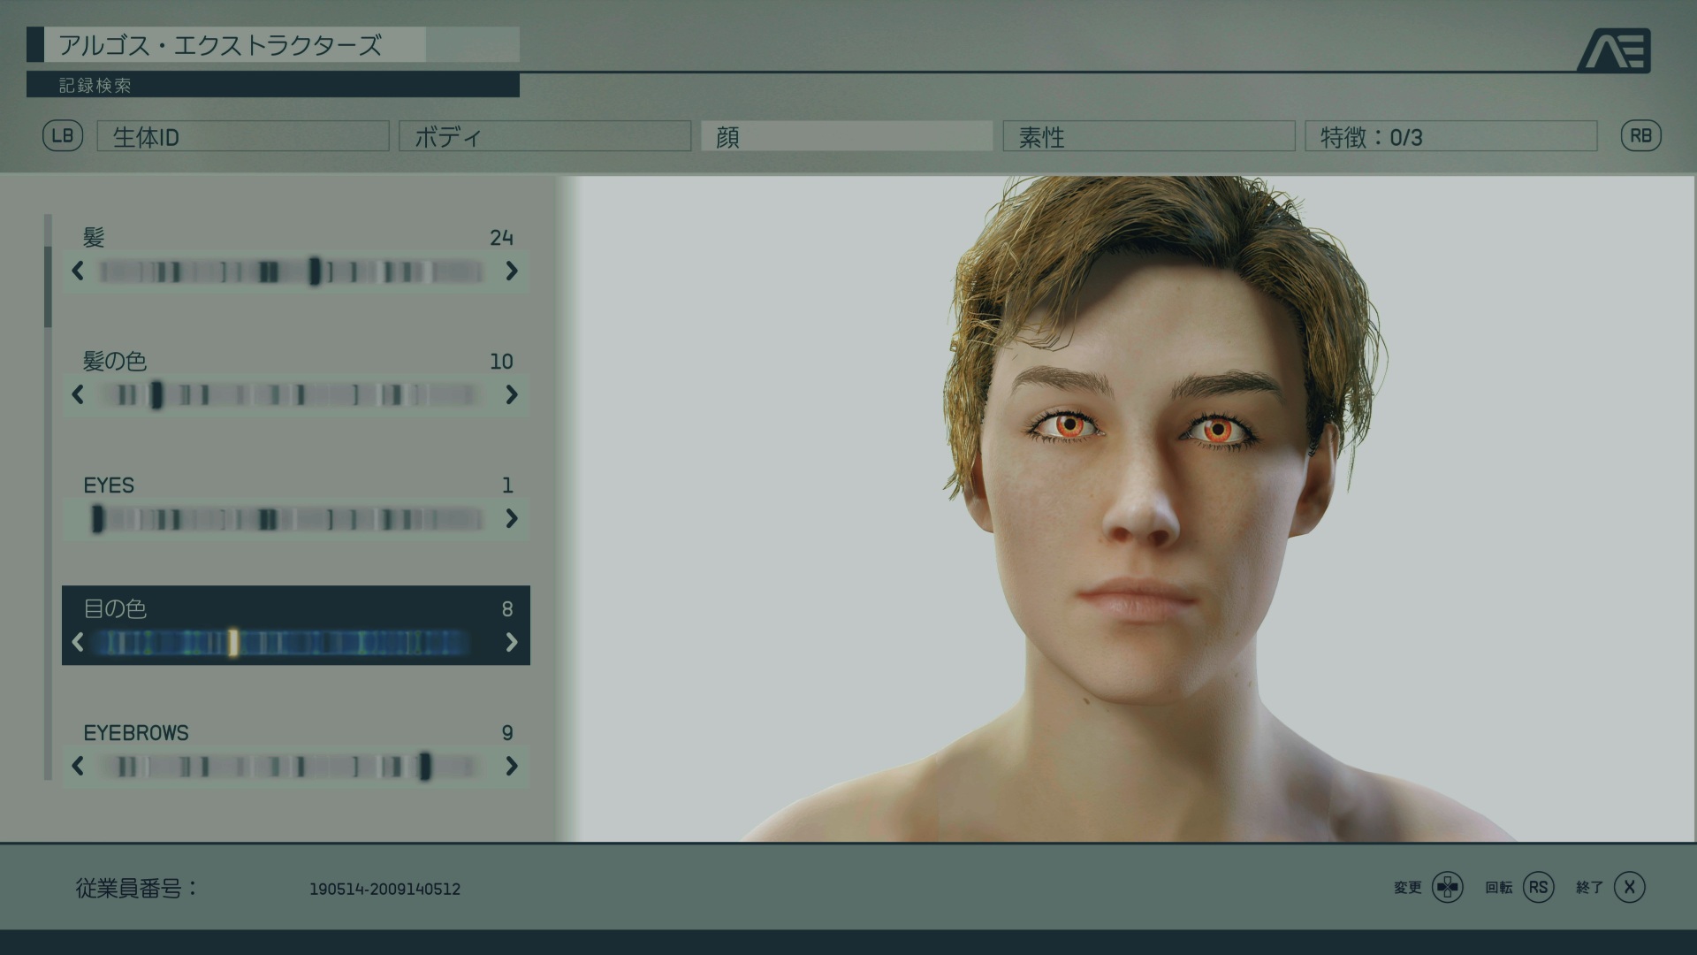Screen dimensions: 1697x955
Task: Open the 特徴：0/3 traits tab
Action: [x=1450, y=137]
